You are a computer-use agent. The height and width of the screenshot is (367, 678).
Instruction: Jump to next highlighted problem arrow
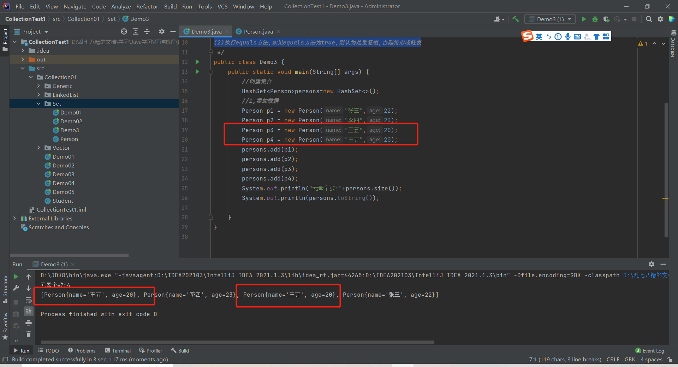664,43
